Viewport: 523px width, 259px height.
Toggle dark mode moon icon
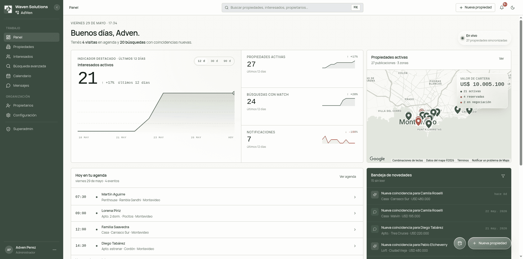pyautogui.click(x=513, y=8)
